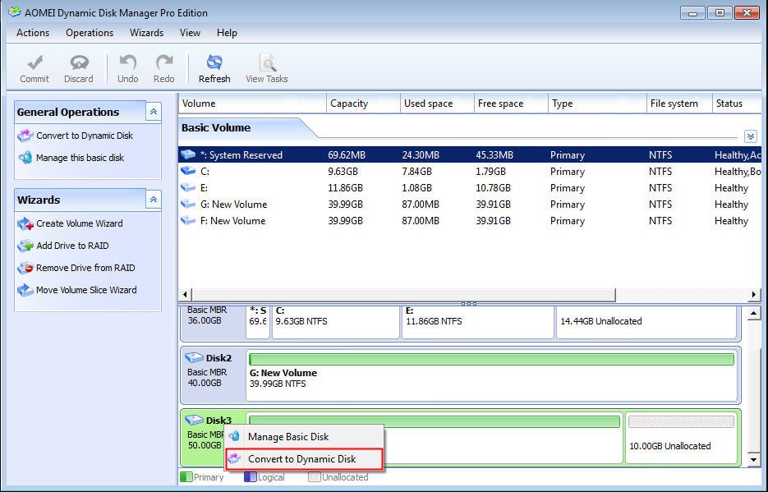Collapse the Basic Volume list group

[750, 136]
